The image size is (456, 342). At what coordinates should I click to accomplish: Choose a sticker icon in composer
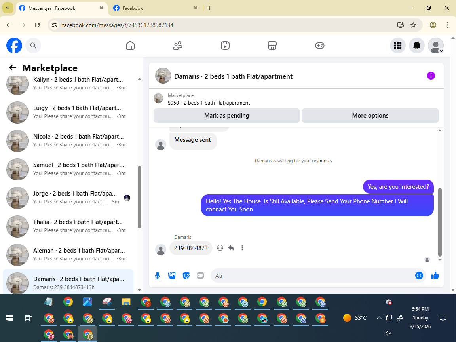coord(186,275)
